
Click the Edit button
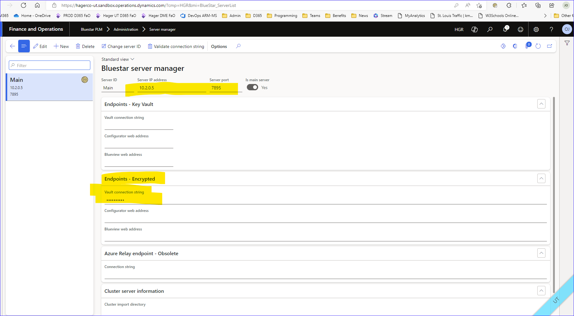[x=40, y=46]
